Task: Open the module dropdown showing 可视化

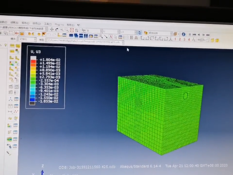Action: click(27, 39)
